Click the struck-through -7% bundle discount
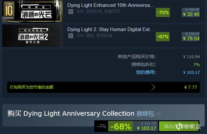This screenshot has height=134, width=207. coord(102,126)
